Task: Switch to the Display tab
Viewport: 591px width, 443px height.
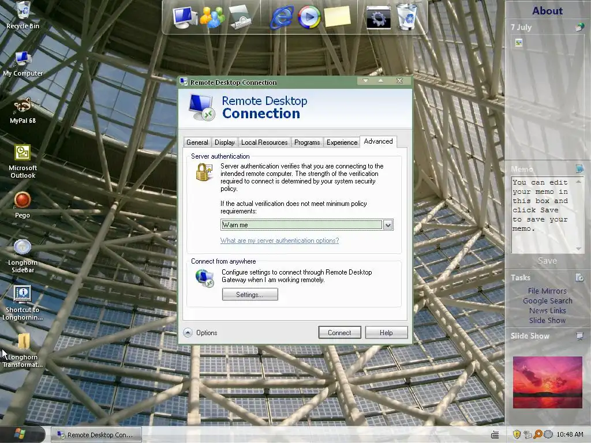Action: pos(225,142)
